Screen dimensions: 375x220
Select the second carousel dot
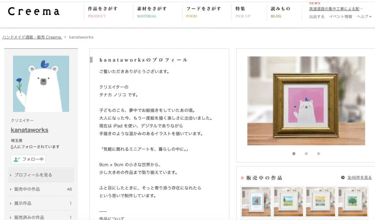tap(306, 154)
